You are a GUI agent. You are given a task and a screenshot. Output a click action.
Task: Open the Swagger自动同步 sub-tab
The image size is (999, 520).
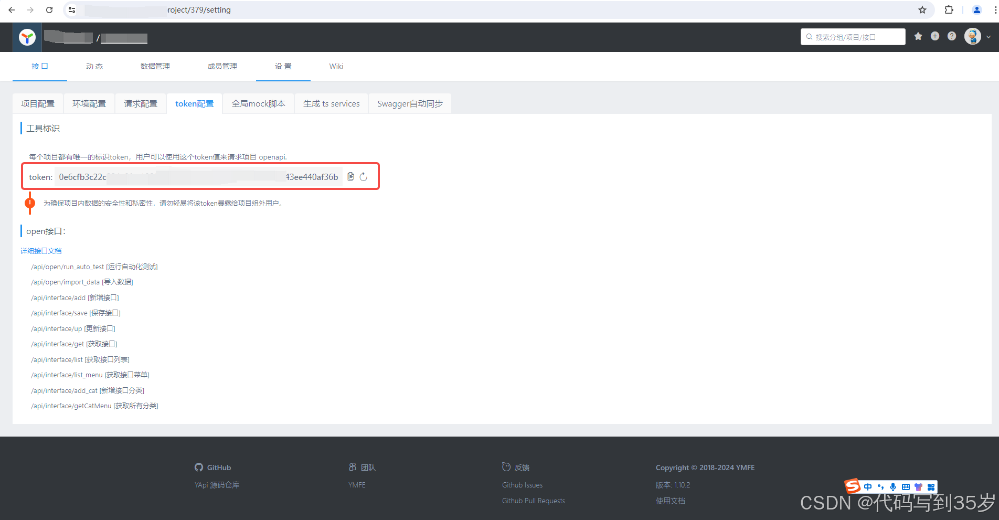click(x=410, y=104)
